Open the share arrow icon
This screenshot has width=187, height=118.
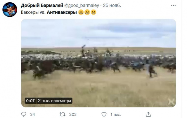pos(148,114)
